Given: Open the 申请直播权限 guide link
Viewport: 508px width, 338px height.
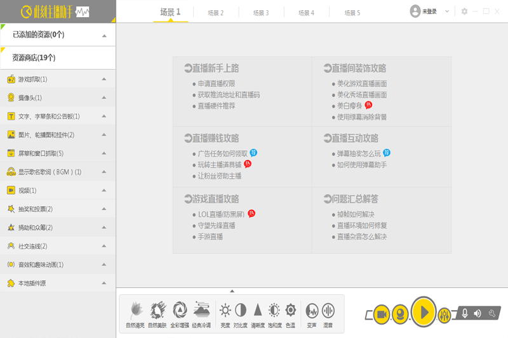Looking at the screenshot, I should tap(216, 84).
